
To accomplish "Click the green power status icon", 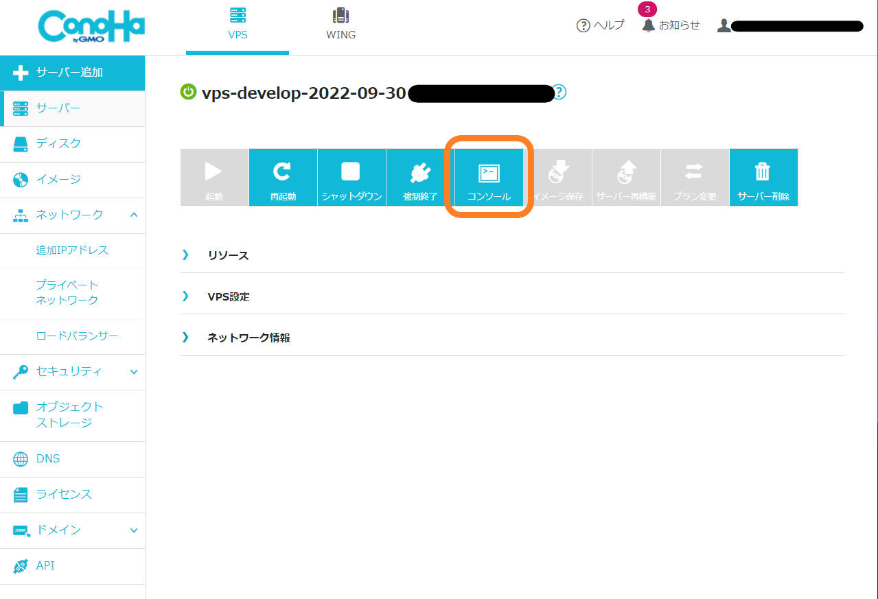I will (x=188, y=92).
